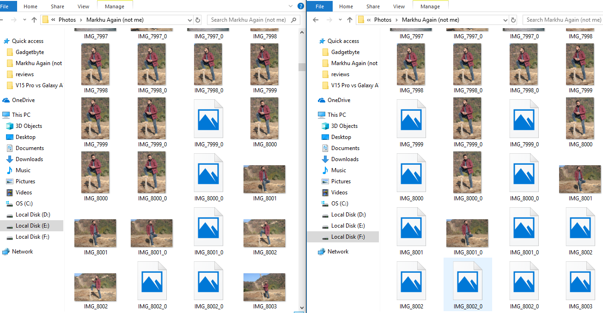Go back in the right window
The height and width of the screenshot is (313, 603).
tap(316, 20)
